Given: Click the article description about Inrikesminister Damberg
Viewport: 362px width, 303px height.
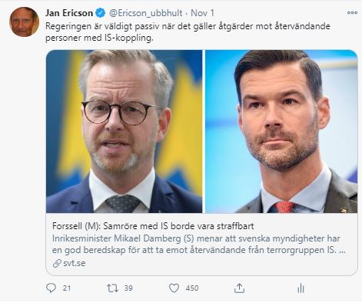Looking at the screenshot, I should point(199,244).
